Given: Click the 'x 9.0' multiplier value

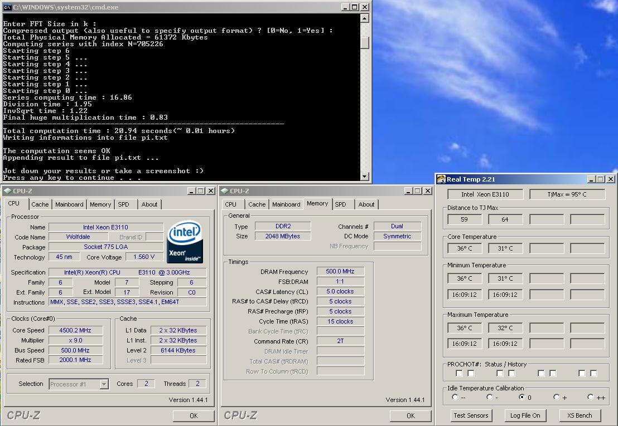Looking at the screenshot, I should 75,340.
